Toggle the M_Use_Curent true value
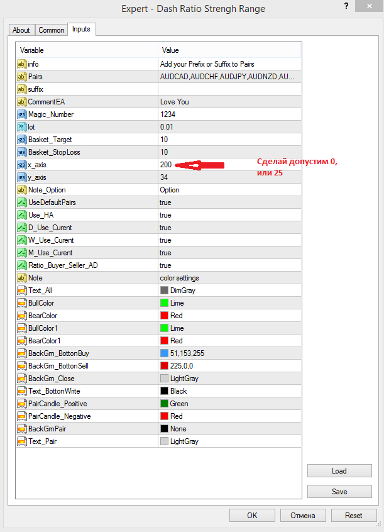The image size is (384, 532). pyautogui.click(x=229, y=252)
